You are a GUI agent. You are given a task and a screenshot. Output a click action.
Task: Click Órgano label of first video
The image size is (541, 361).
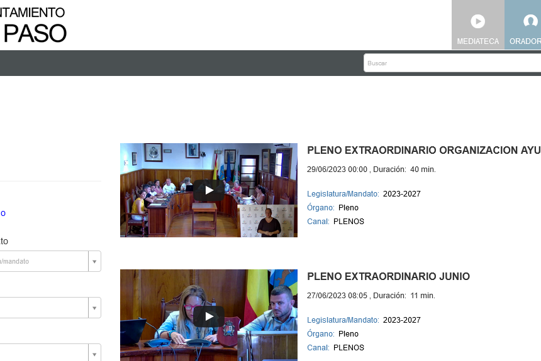pos(321,208)
